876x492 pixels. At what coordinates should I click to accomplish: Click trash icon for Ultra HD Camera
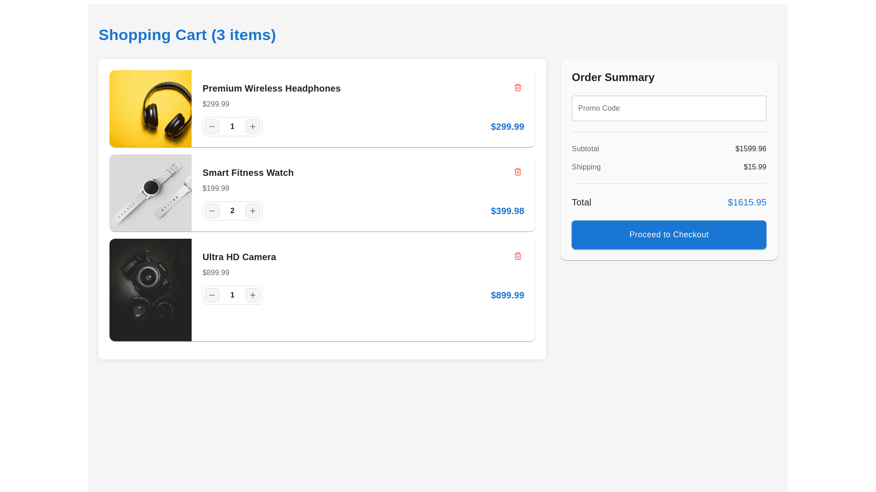coord(517,256)
